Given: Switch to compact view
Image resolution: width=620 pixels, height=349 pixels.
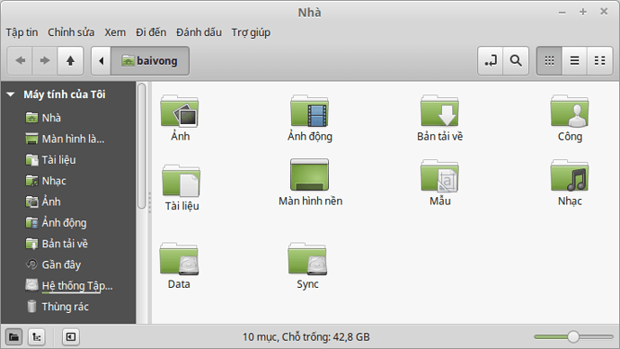Looking at the screenshot, I should click(x=600, y=60).
